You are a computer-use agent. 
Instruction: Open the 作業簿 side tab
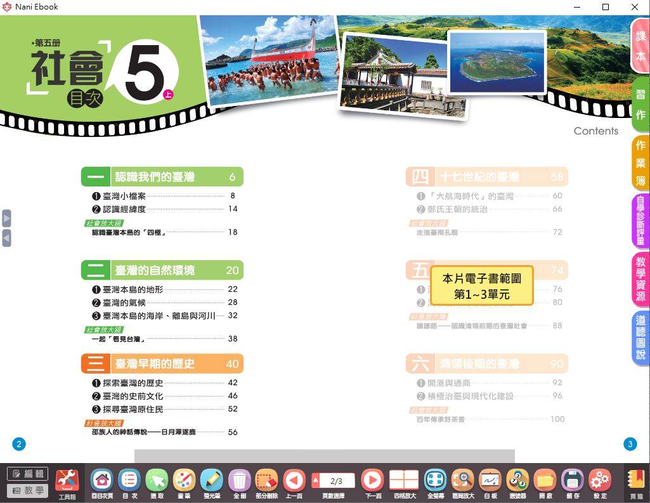[x=640, y=163]
